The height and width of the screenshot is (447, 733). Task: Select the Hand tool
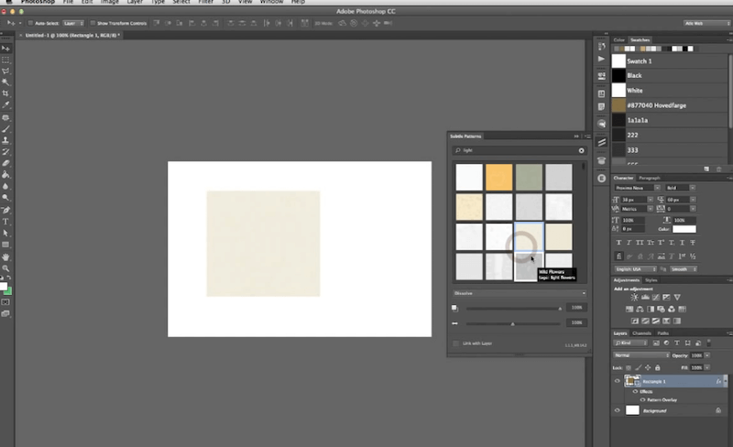[x=6, y=257]
